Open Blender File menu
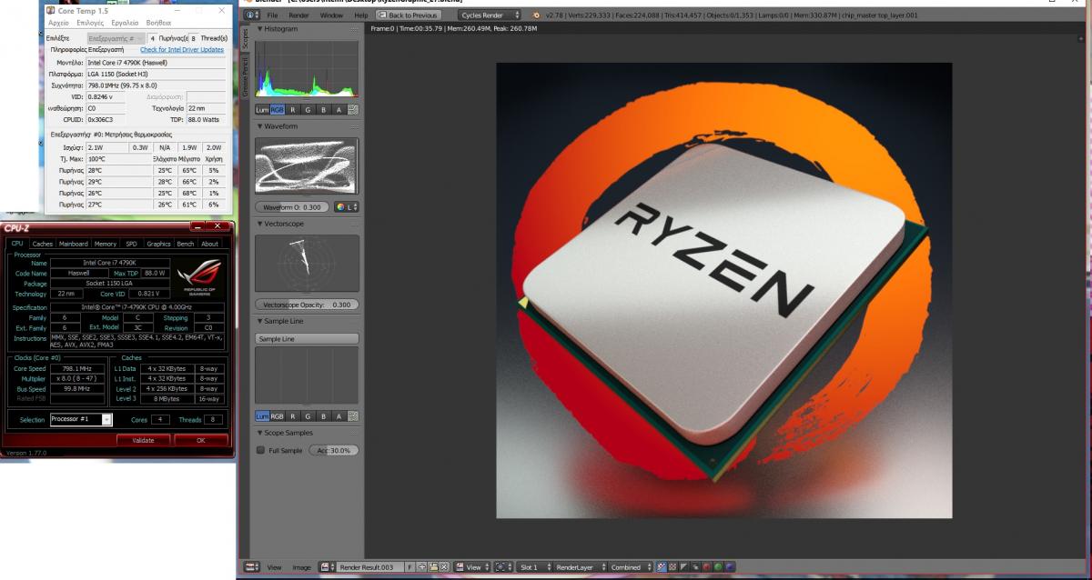Image resolution: width=1092 pixels, height=580 pixels. click(272, 15)
